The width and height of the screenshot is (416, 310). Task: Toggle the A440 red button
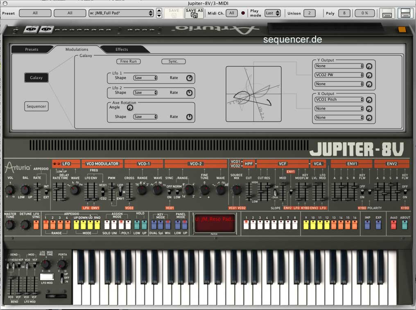pos(394,225)
